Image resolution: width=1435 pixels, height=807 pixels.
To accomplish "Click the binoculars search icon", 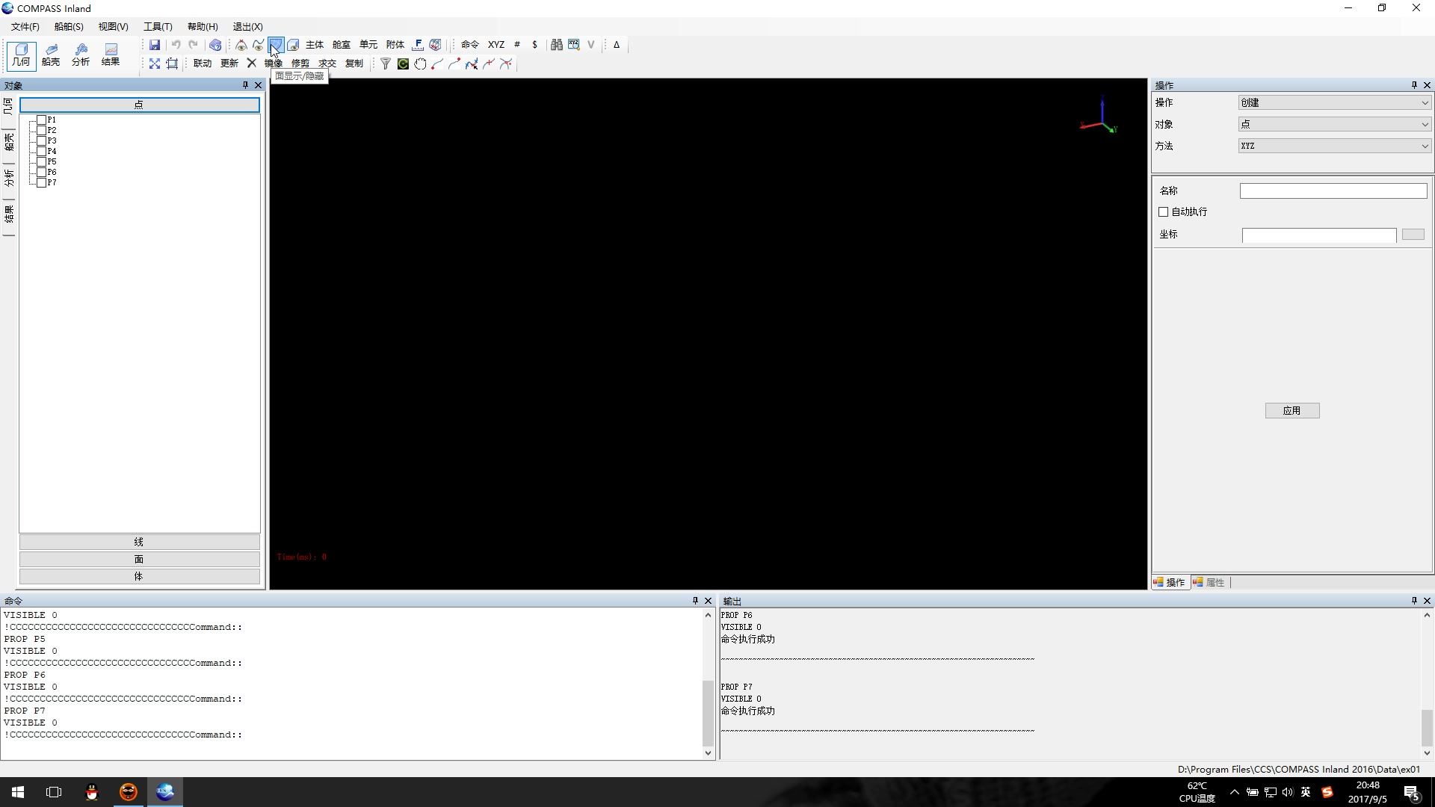I will 556,45.
